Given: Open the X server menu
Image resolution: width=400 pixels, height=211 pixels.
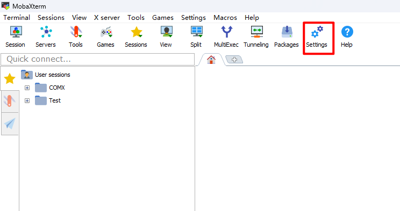Looking at the screenshot, I should pyautogui.click(x=107, y=18).
